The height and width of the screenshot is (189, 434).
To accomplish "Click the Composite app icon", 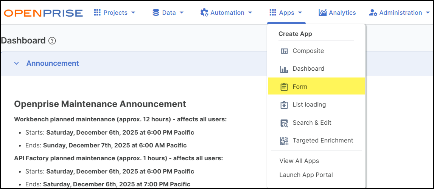I will 284,51.
